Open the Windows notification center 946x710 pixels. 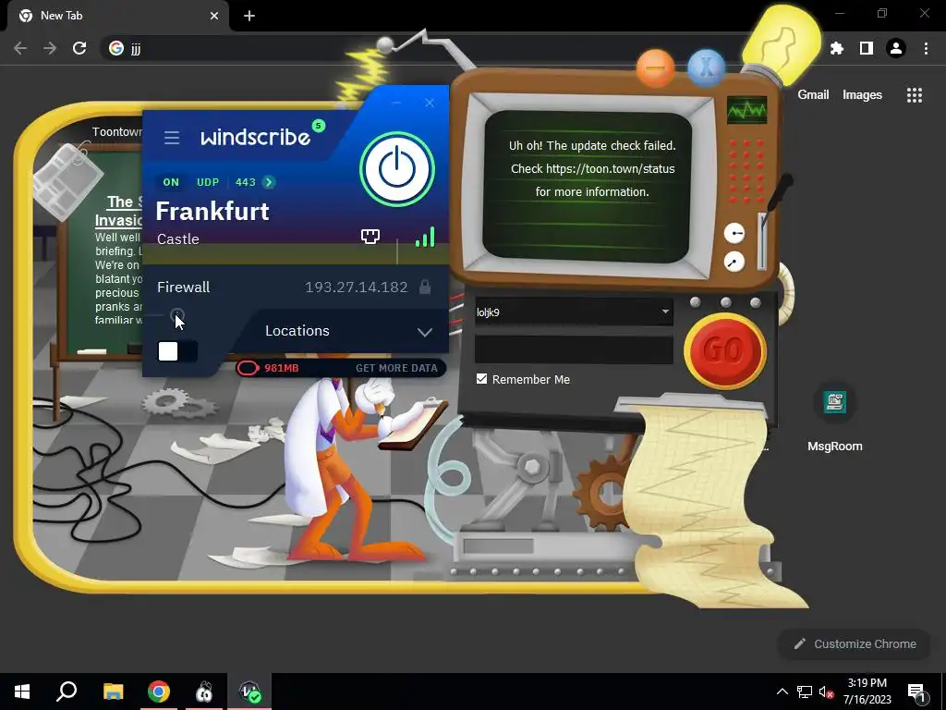917,692
